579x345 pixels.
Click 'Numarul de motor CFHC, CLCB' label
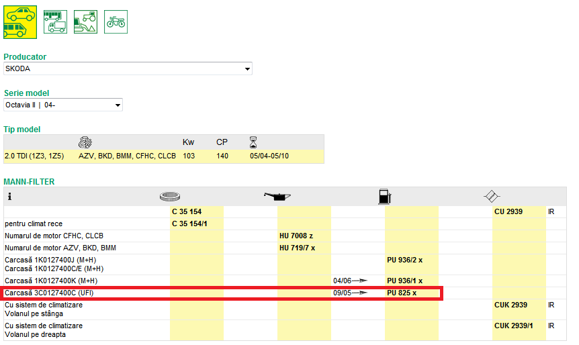[54, 236]
